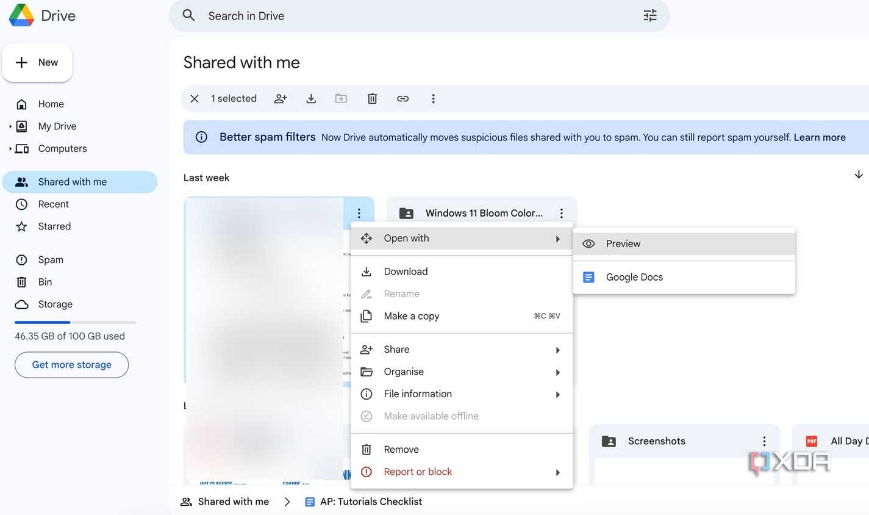Click the info icon in spam banner
This screenshot has height=515, width=869.
(x=201, y=137)
